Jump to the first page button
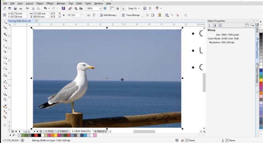 click(16, 132)
